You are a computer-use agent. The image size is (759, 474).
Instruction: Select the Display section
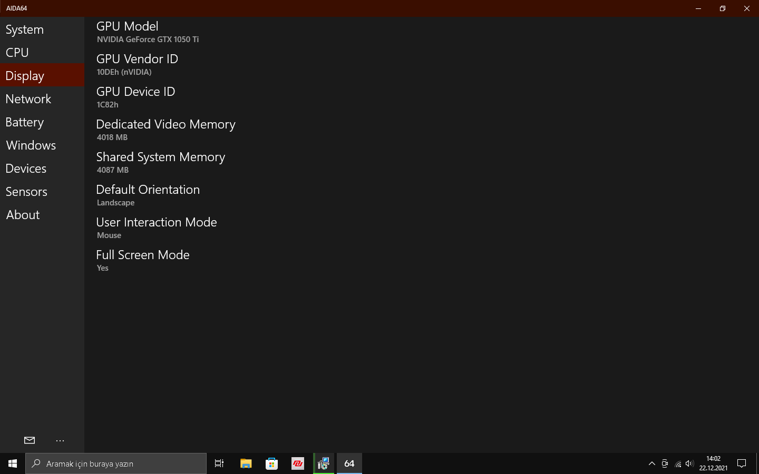click(x=42, y=76)
